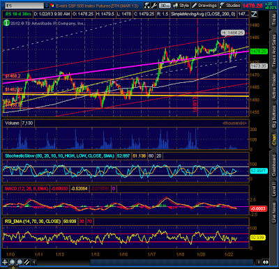The height and width of the screenshot is (269, 279).
Task: Click the Drawings button
Action: pos(204,6)
